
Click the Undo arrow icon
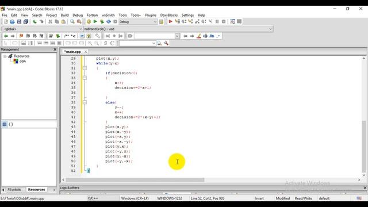[x=34, y=22]
